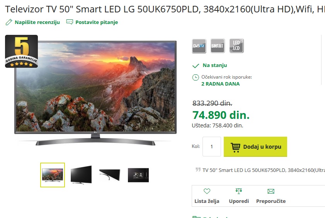The height and width of the screenshot is (218, 325).
Task: Click the speech bubble question icon
Action: coord(70,22)
